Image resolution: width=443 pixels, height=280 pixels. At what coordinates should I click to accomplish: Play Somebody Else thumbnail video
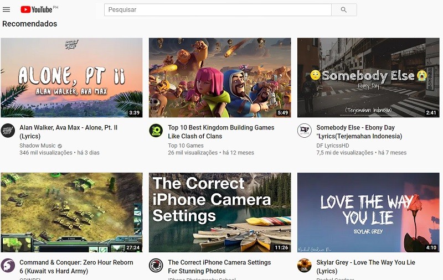click(x=368, y=77)
